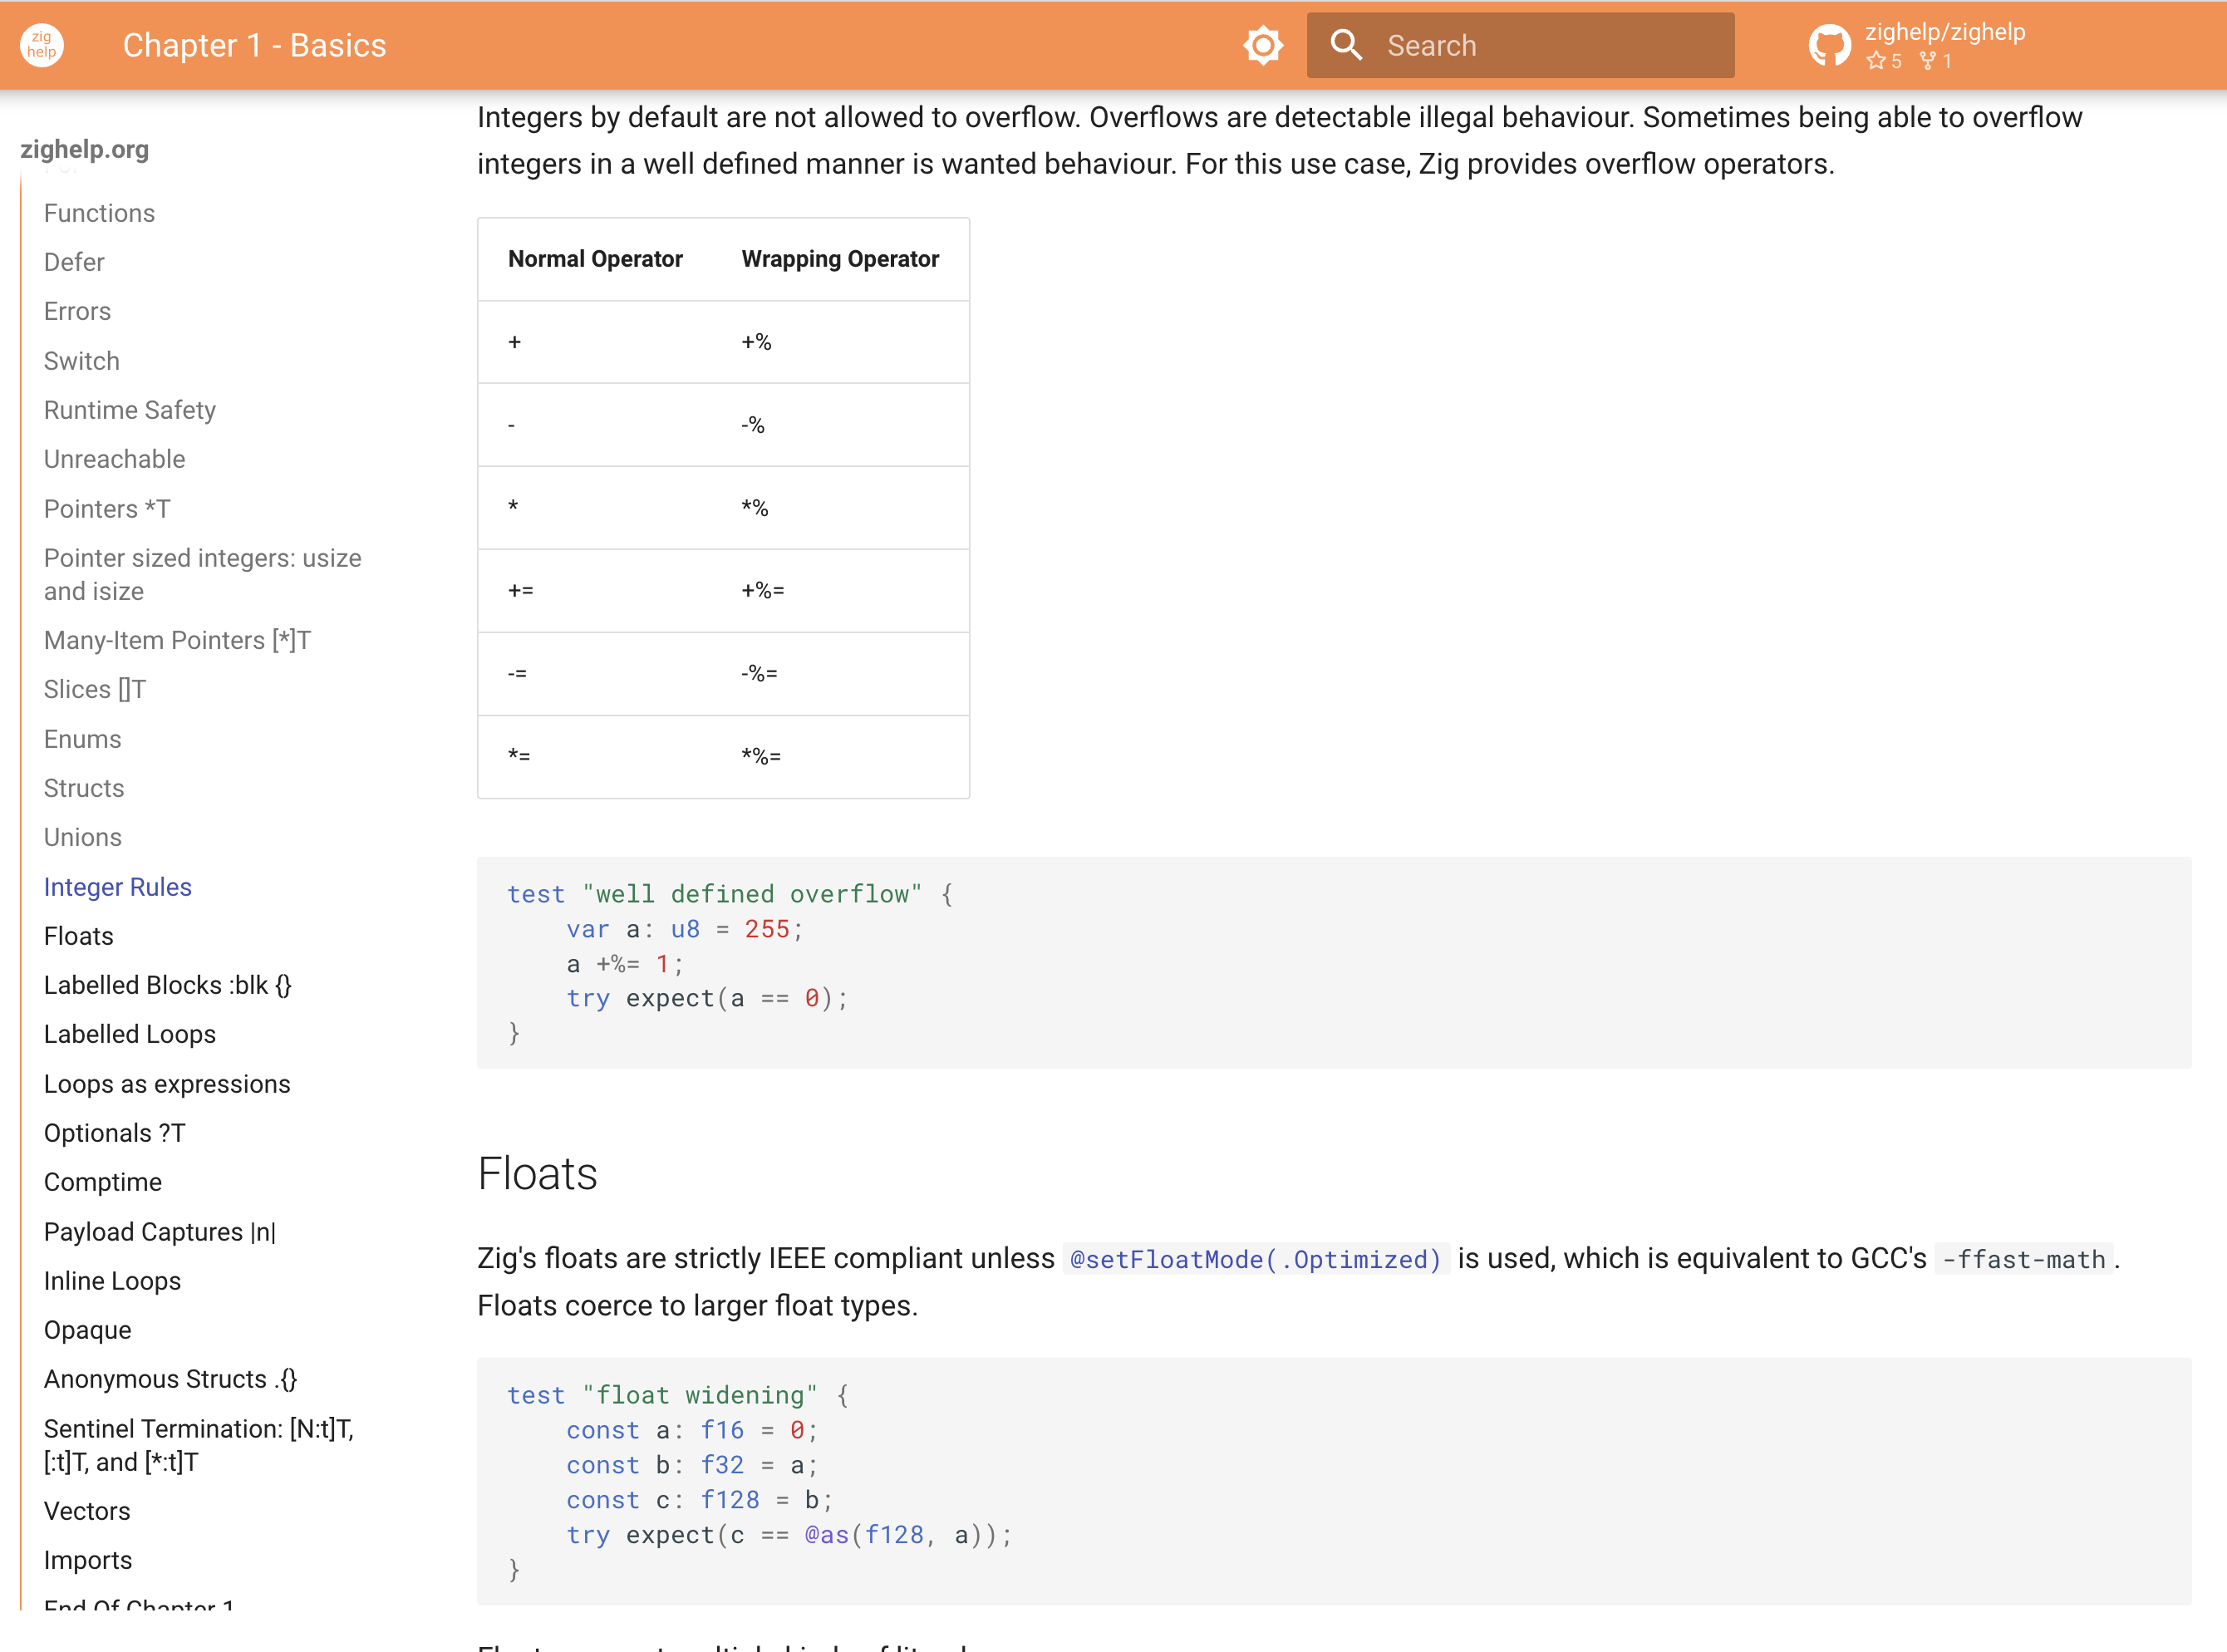Viewport: 2227px width, 1652px height.
Task: Go to Runtime Safety section
Action: click(130, 410)
